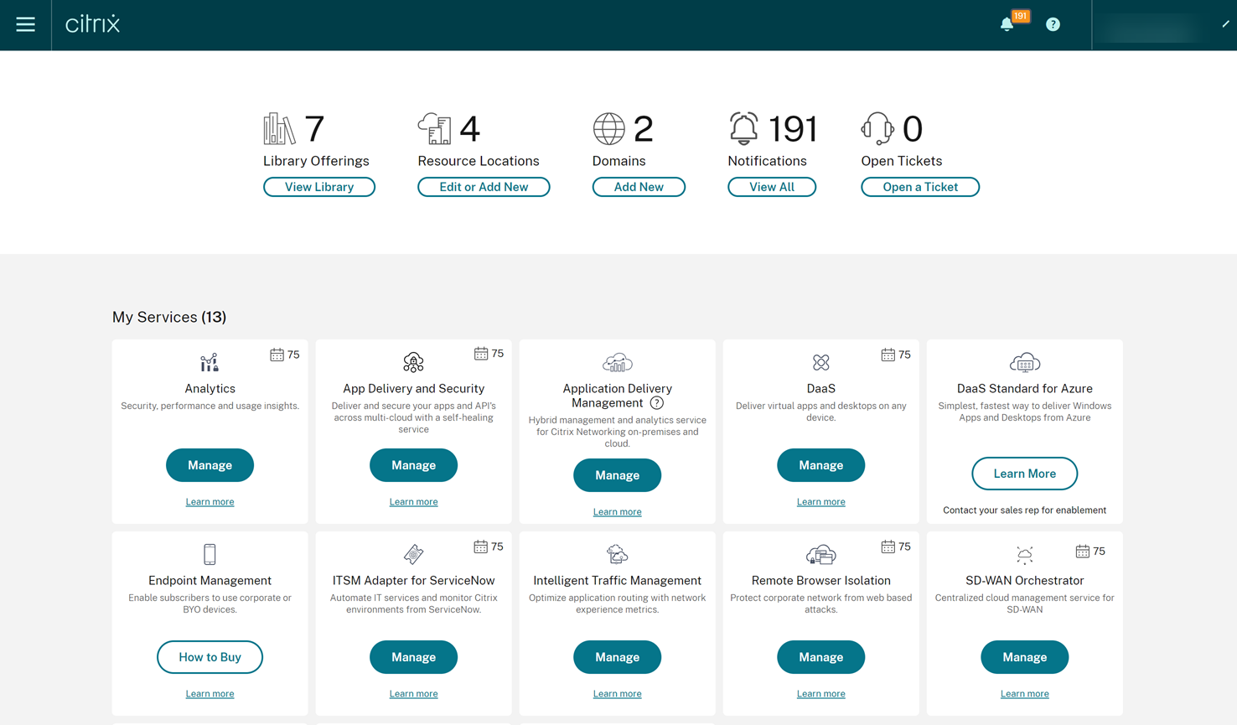
Task: Click the Open Tickets headset icon
Action: (x=877, y=129)
